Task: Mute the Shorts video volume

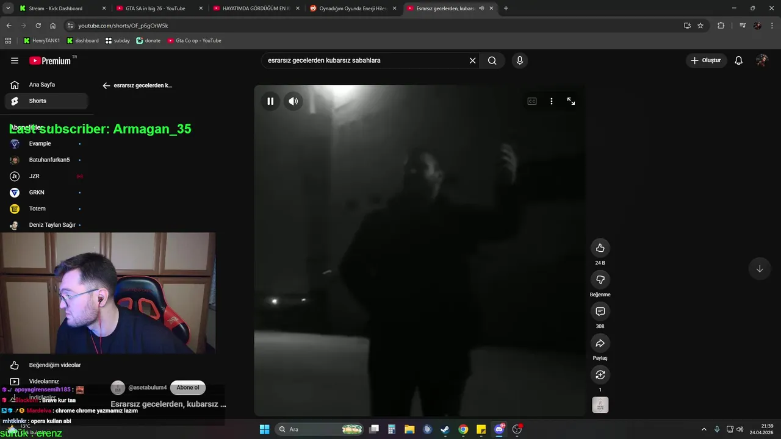Action: 293,101
